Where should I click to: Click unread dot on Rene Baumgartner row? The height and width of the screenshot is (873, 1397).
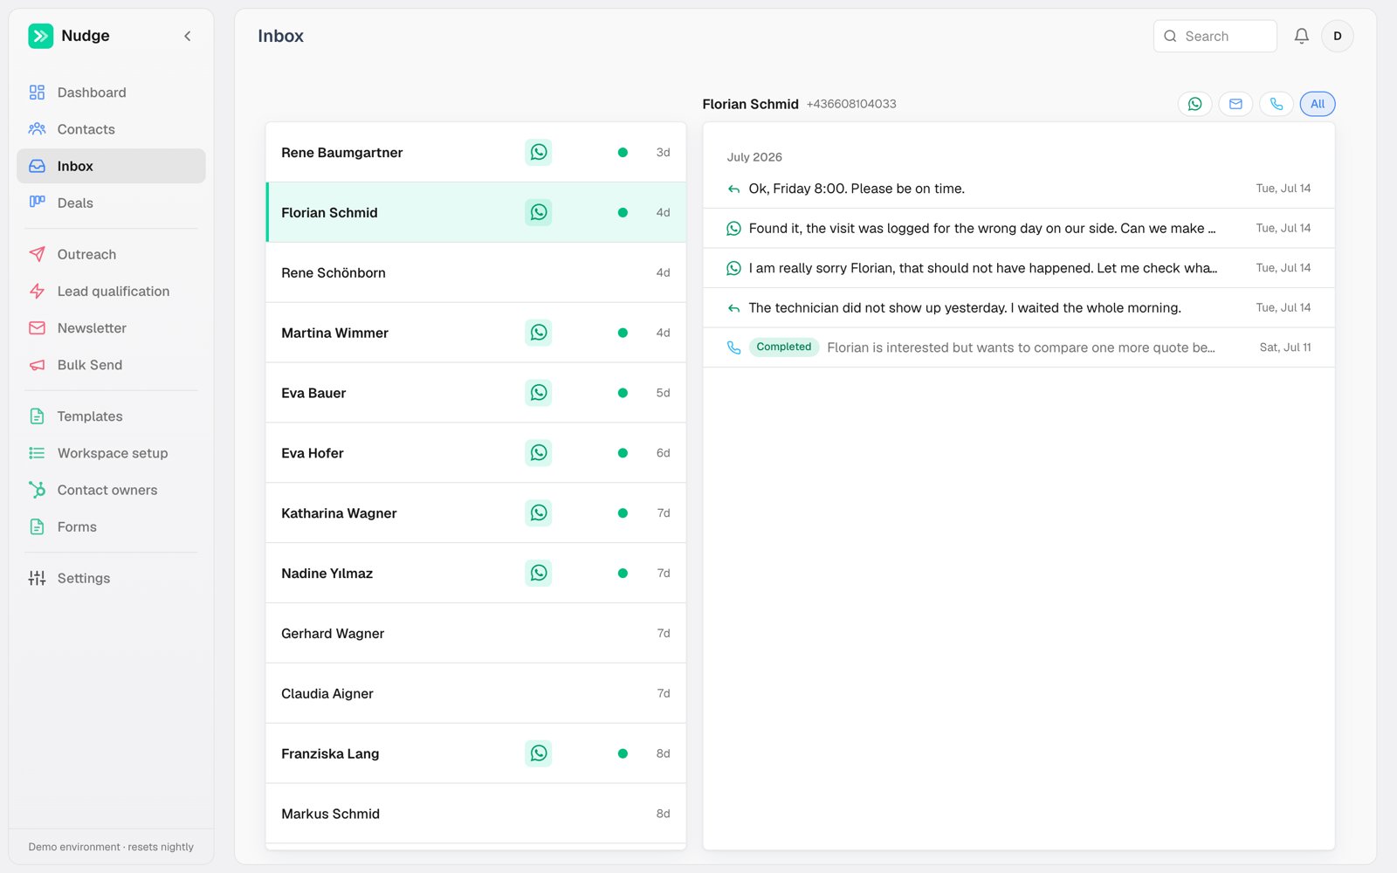(x=623, y=152)
